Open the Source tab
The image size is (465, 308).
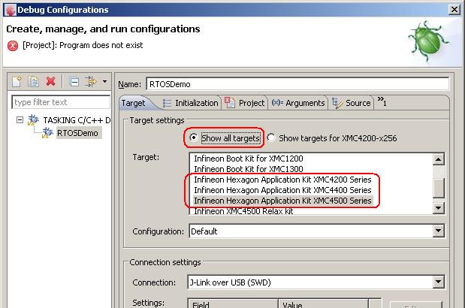(x=351, y=103)
